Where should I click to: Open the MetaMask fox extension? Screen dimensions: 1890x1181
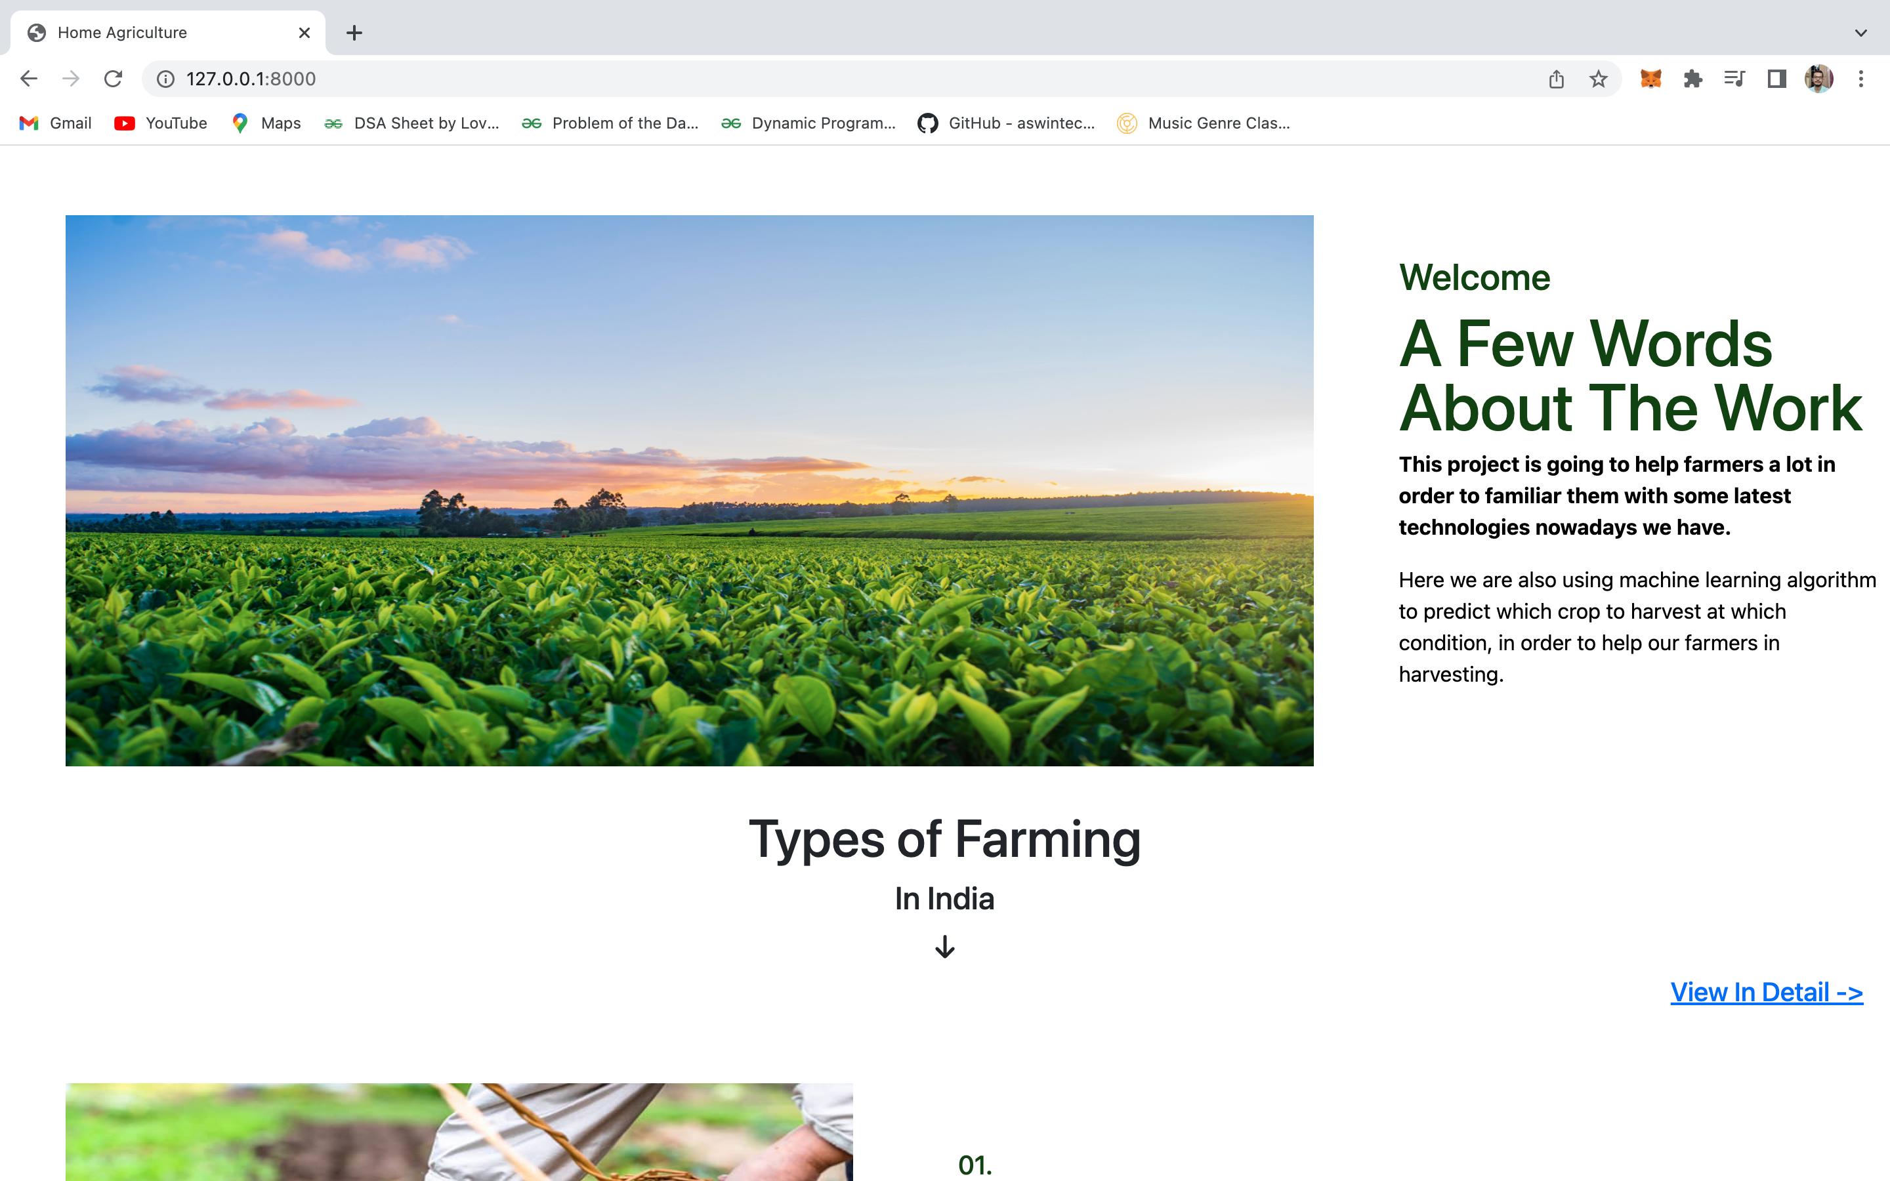coord(1650,79)
